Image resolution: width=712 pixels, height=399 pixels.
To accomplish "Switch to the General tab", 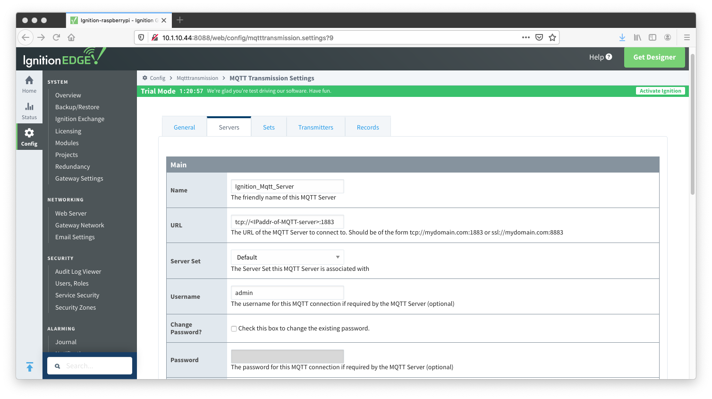I will (x=184, y=127).
